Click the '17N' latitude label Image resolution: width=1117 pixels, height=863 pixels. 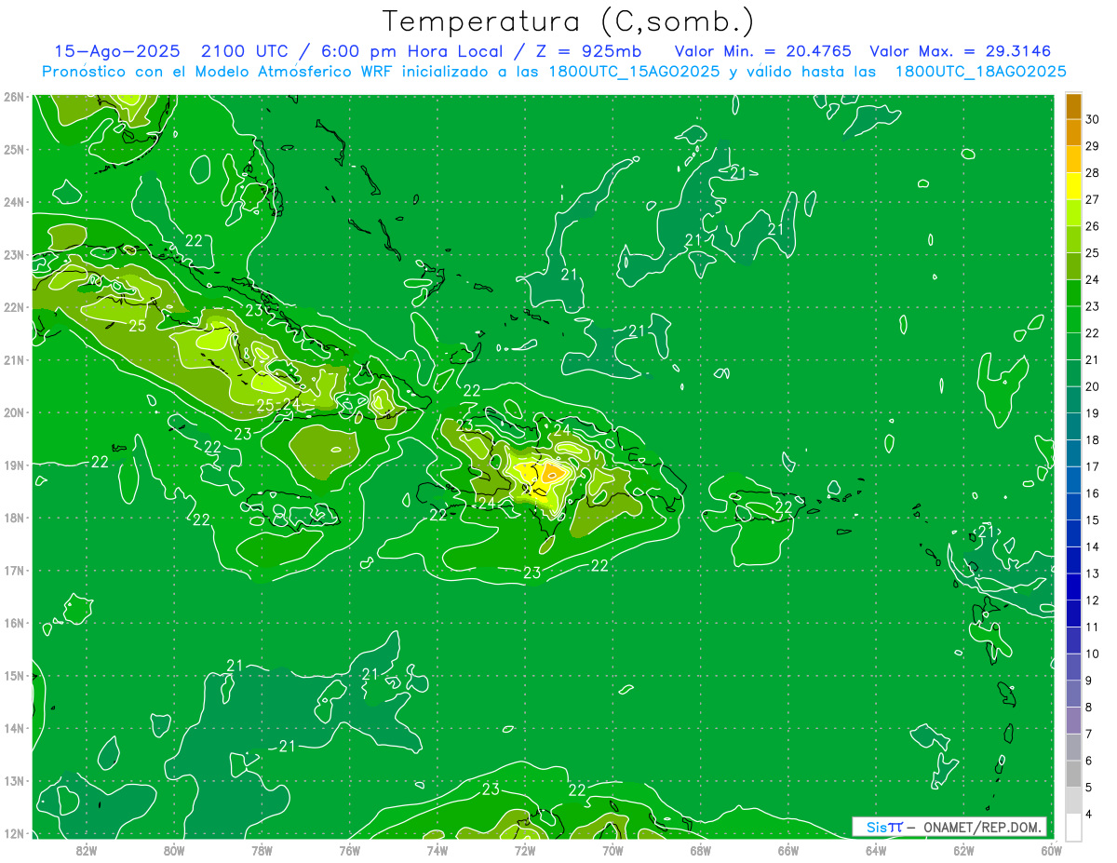point(13,570)
